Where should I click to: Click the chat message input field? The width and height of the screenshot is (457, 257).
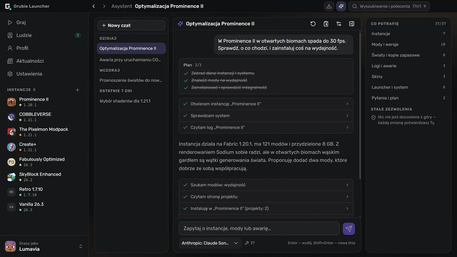[x=259, y=228]
